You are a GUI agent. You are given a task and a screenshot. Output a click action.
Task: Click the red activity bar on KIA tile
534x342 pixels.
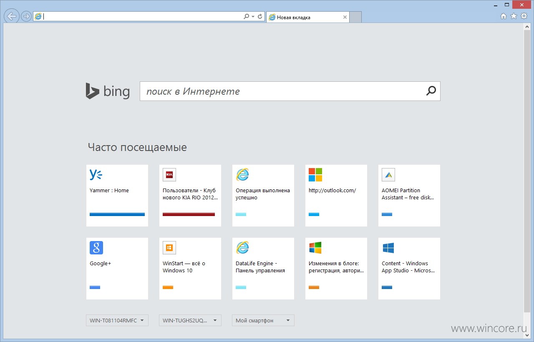coord(189,214)
